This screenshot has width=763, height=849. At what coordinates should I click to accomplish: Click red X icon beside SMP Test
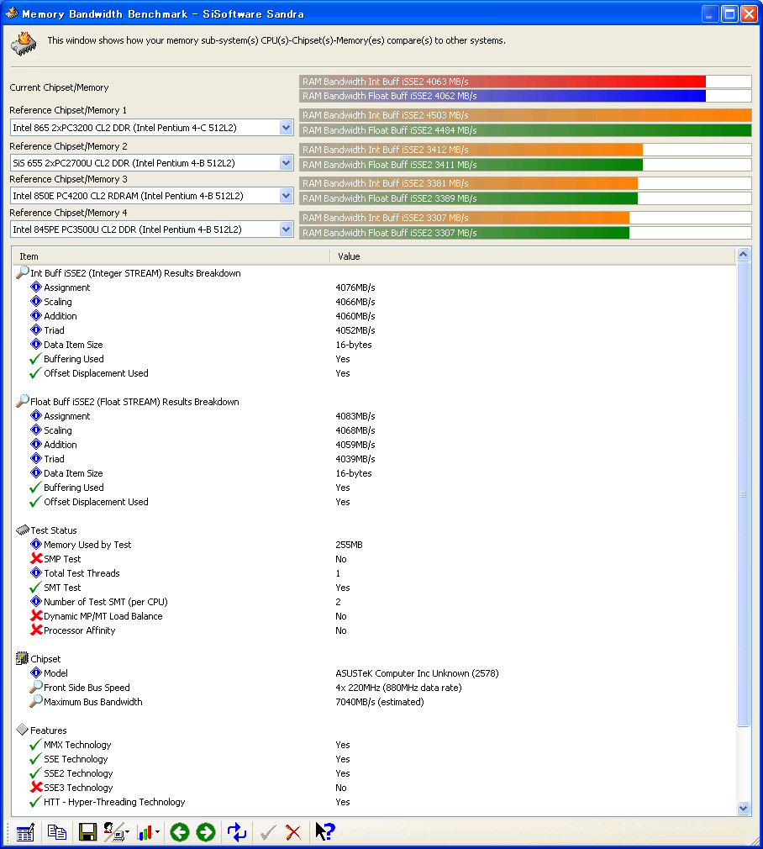[36, 558]
